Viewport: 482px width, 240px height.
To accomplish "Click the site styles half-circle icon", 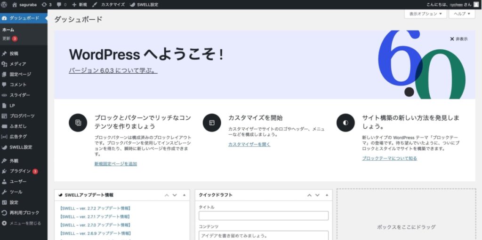I will click(x=346, y=123).
